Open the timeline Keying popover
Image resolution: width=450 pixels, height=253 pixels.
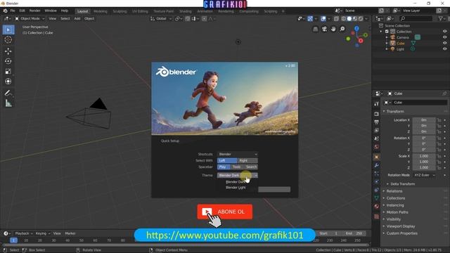[42, 233]
